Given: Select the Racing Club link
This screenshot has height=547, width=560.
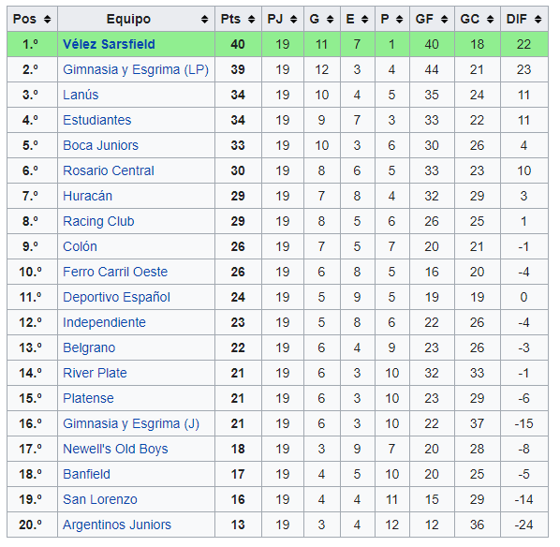Looking at the screenshot, I should [x=98, y=221].
